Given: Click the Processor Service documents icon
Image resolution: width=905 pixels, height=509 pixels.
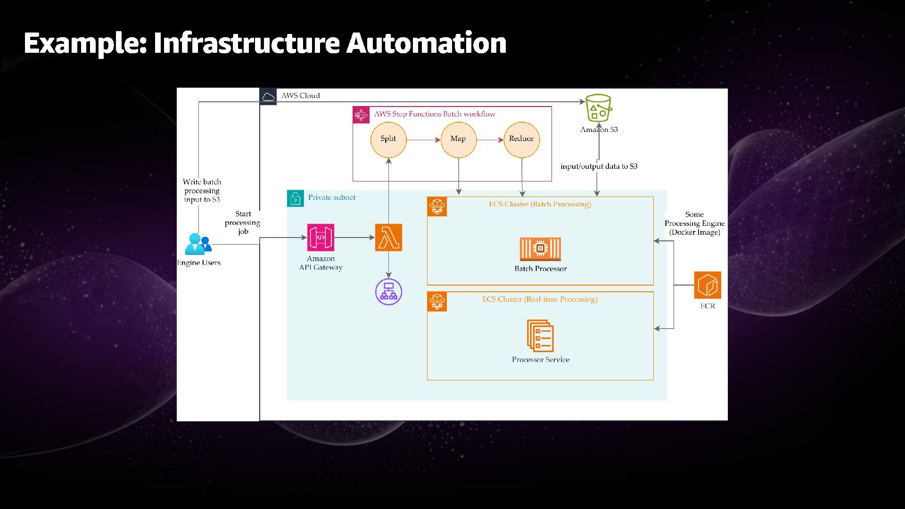Looking at the screenshot, I should point(540,336).
